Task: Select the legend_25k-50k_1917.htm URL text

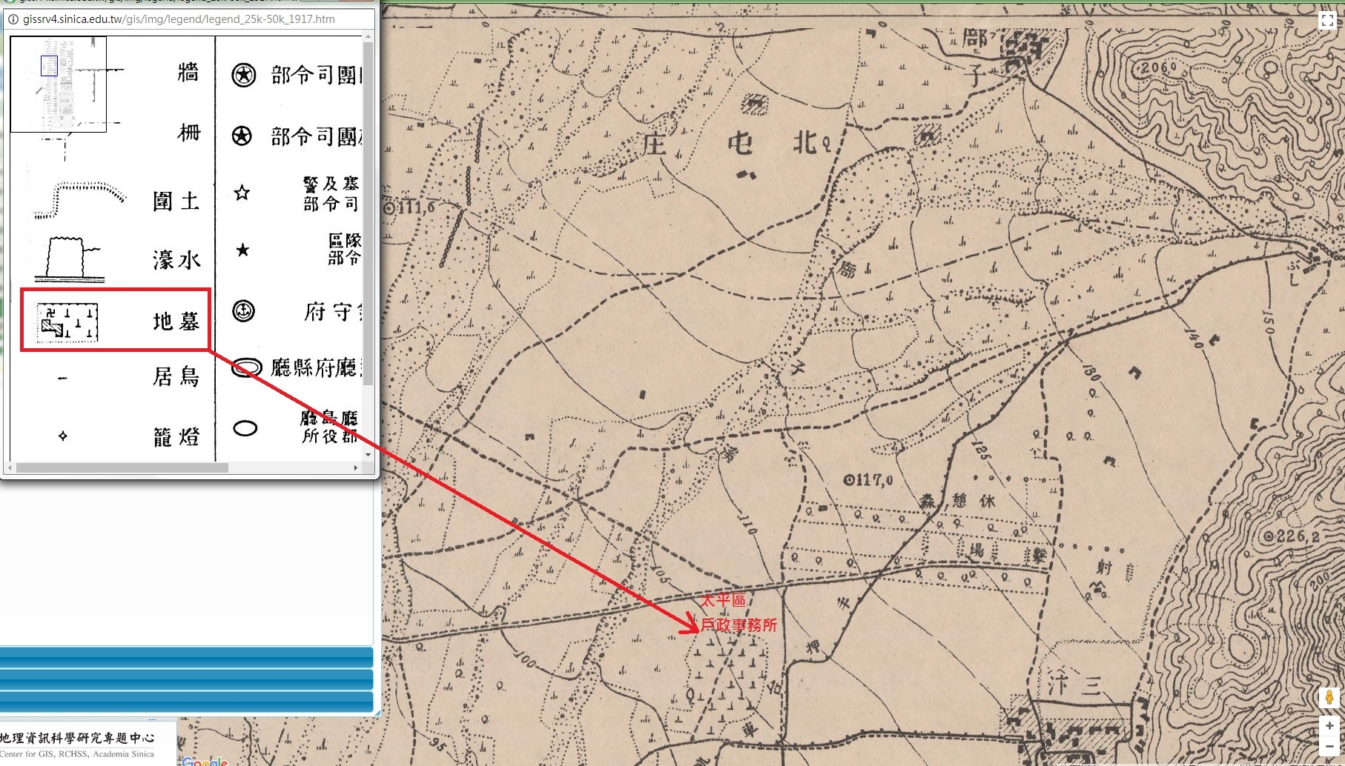Action: coord(179,19)
